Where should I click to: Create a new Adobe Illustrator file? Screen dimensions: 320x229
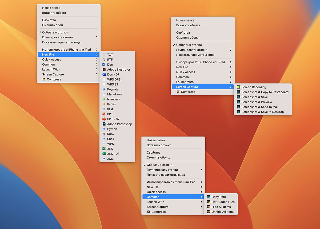point(118,70)
